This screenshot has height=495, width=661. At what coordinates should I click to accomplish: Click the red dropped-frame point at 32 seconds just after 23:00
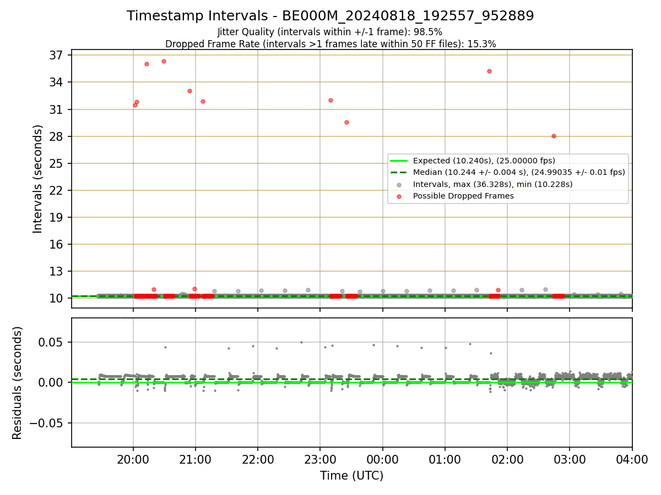330,100
